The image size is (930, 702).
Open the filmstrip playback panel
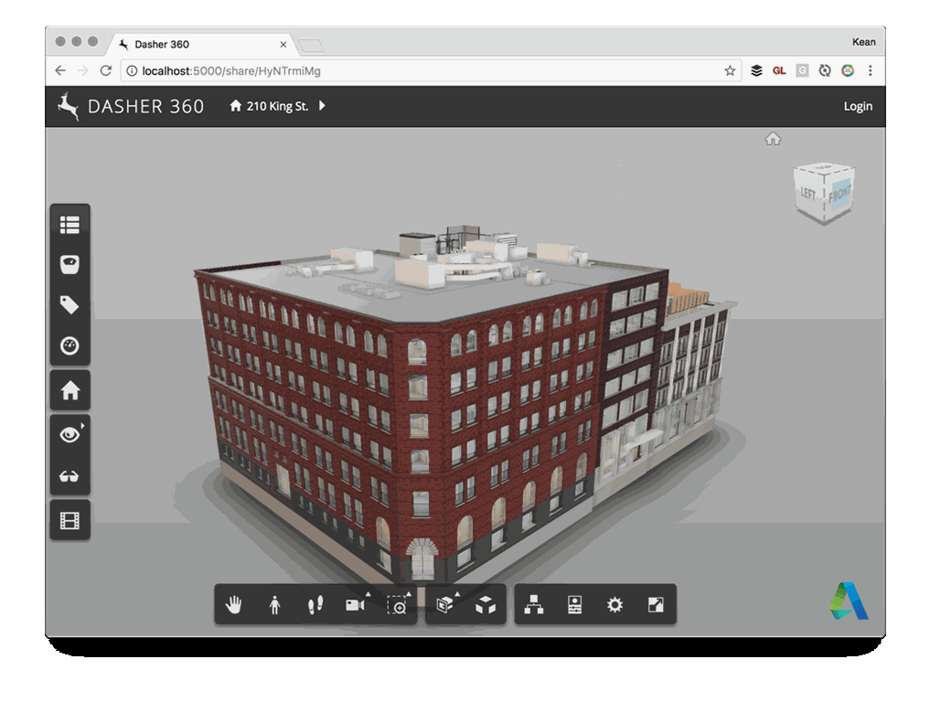pos(69,520)
